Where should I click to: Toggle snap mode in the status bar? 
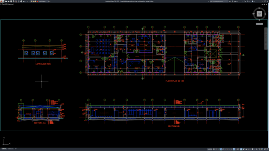[x=216, y=149]
